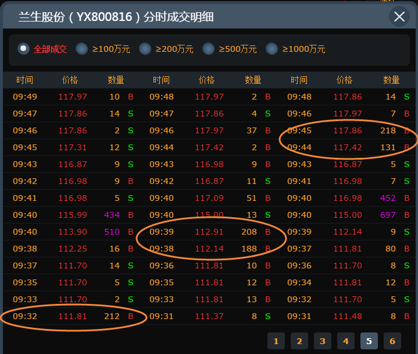Click quantity 131 in 09:44 row
Screen dimensions: 418x354
[388, 147]
